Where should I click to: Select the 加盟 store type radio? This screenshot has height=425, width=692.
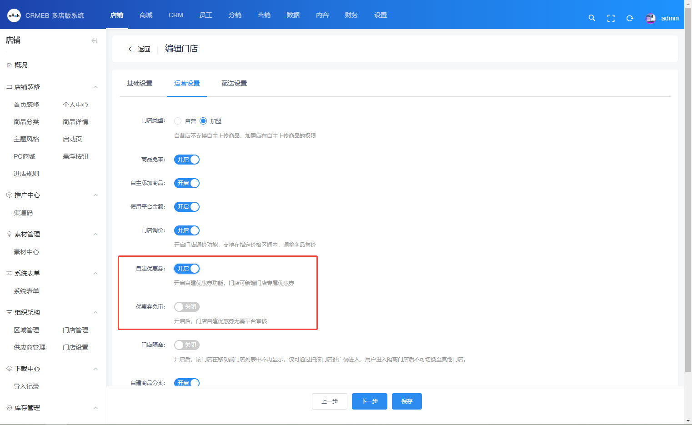(x=203, y=121)
